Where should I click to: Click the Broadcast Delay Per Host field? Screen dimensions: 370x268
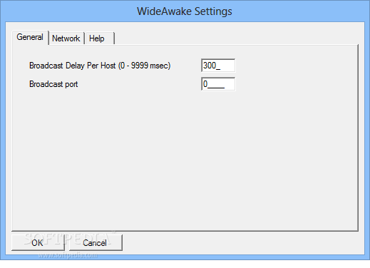pos(218,66)
